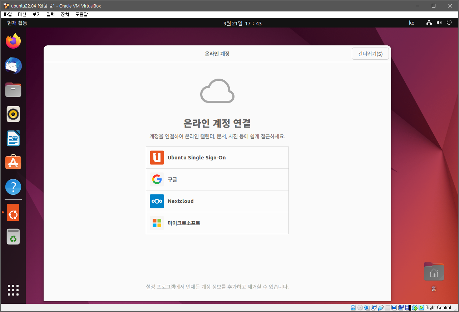Screen dimensions: 459x312
Task: Open Firefox from the Ubuntu dock
Action: click(x=13, y=41)
